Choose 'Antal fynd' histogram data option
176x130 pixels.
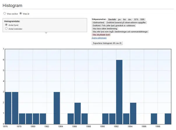click(x=6, y=25)
